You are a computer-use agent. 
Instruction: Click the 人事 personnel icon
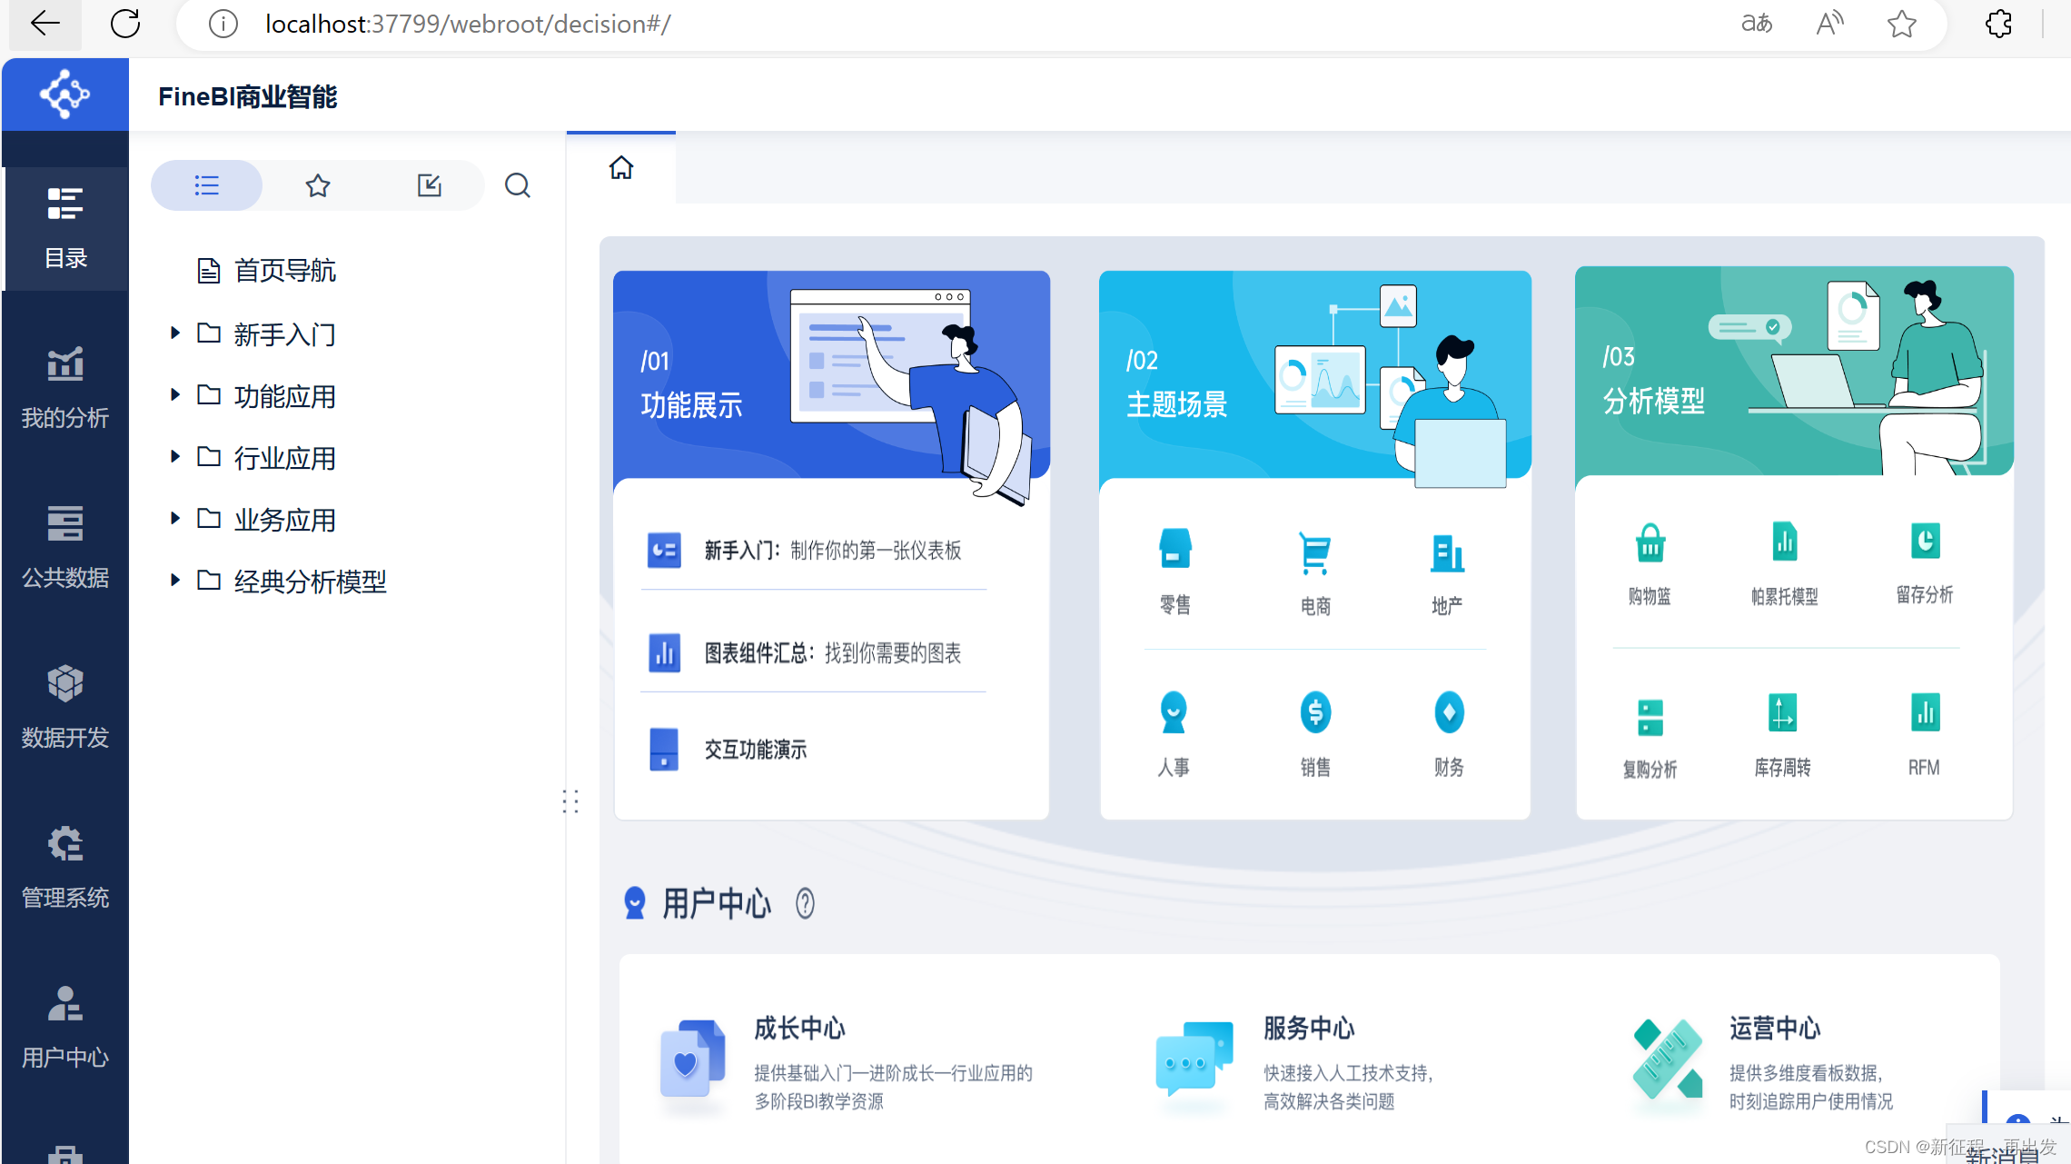point(1174,713)
